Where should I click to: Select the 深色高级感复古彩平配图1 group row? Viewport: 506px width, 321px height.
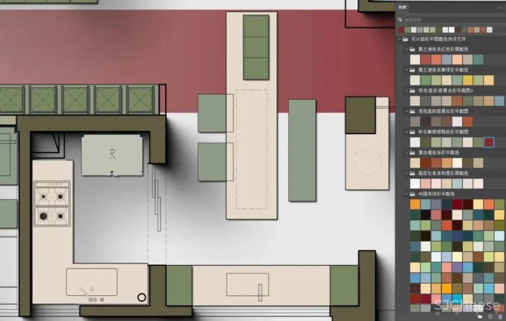point(445,90)
